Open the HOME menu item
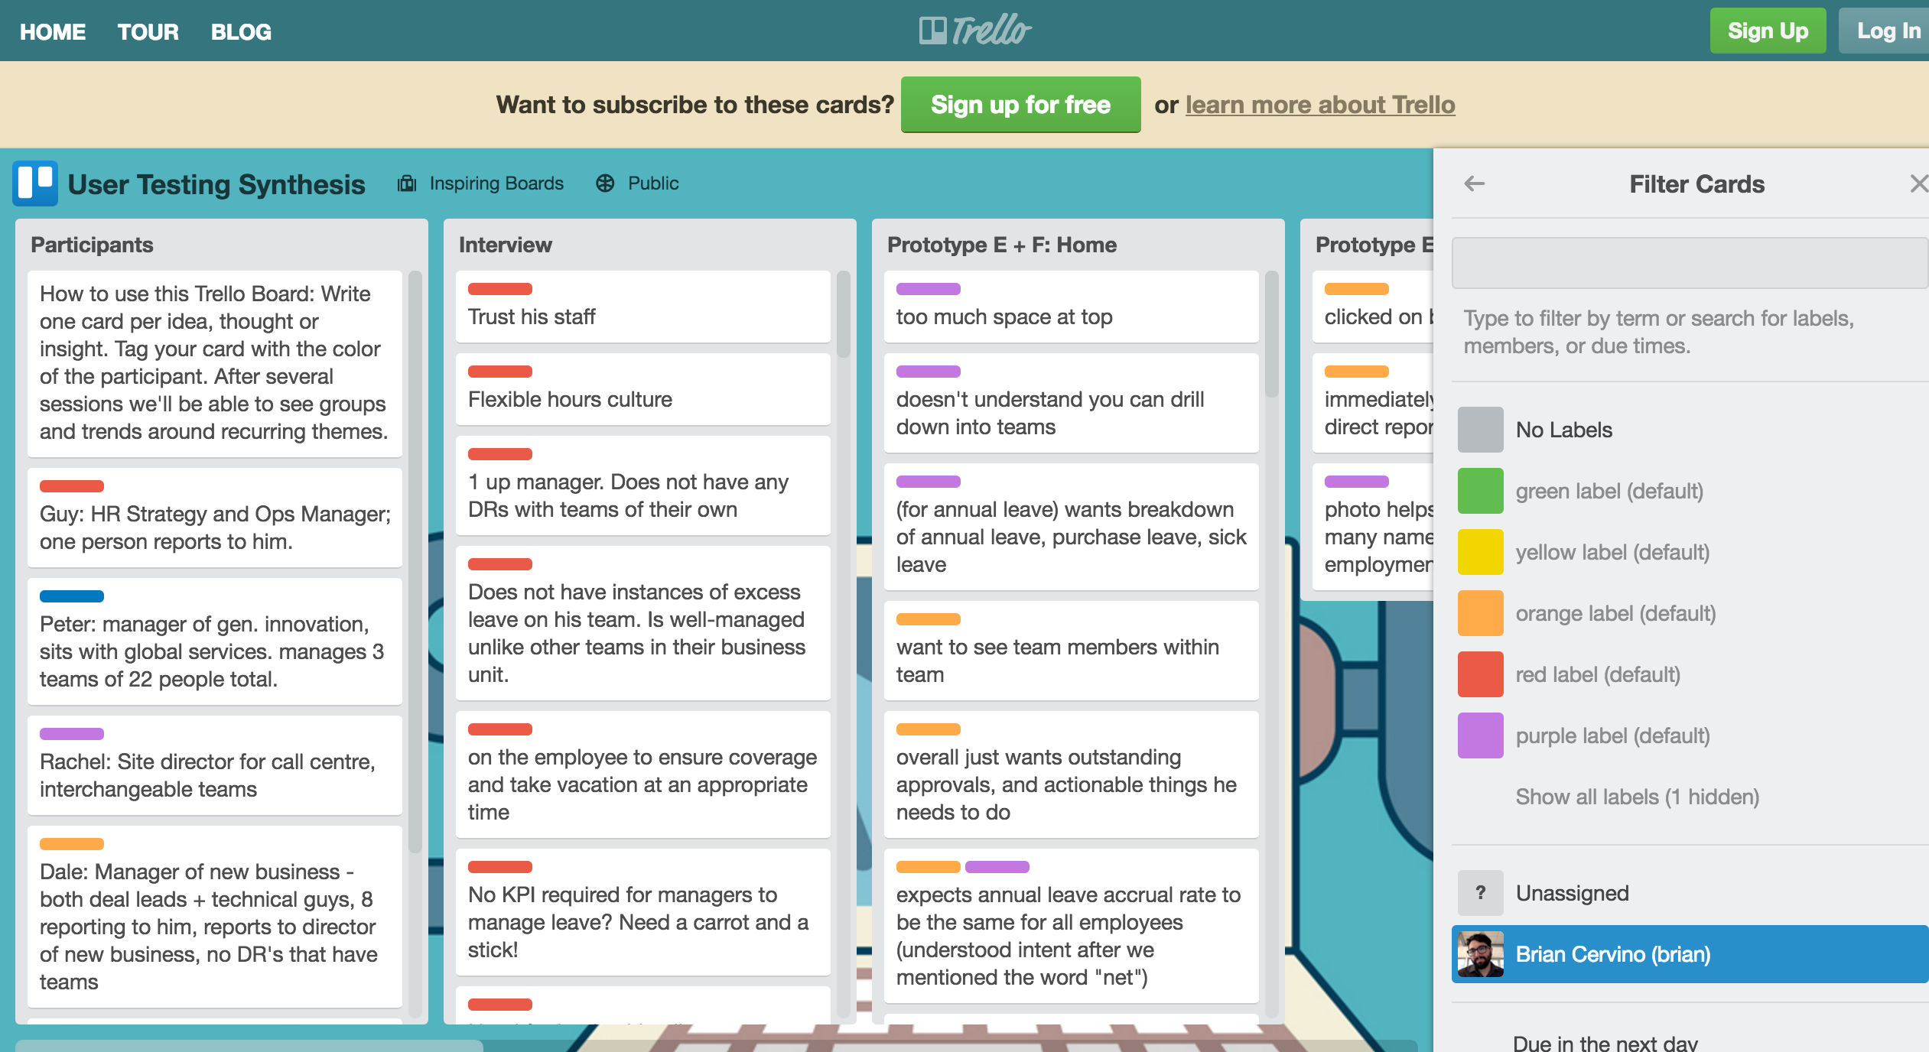The width and height of the screenshot is (1929, 1052). tap(52, 30)
